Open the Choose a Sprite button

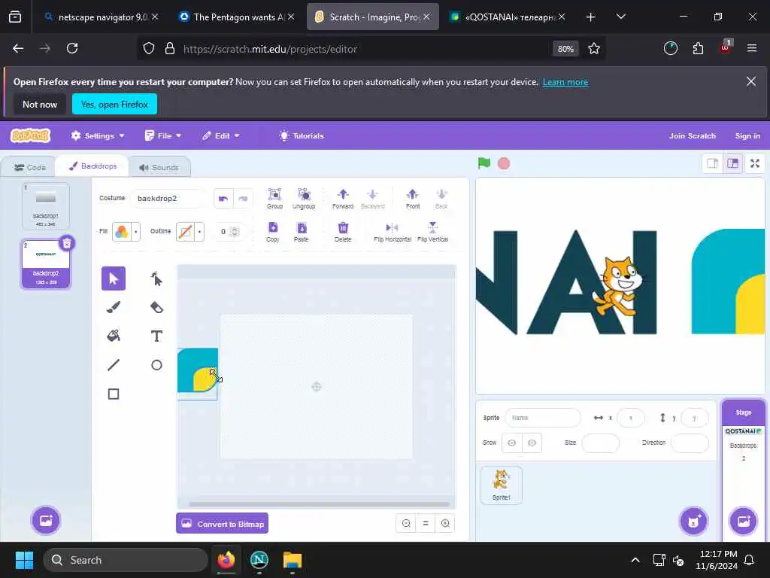(693, 521)
